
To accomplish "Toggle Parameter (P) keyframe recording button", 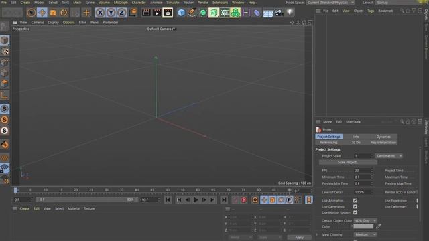I will click(289, 199).
